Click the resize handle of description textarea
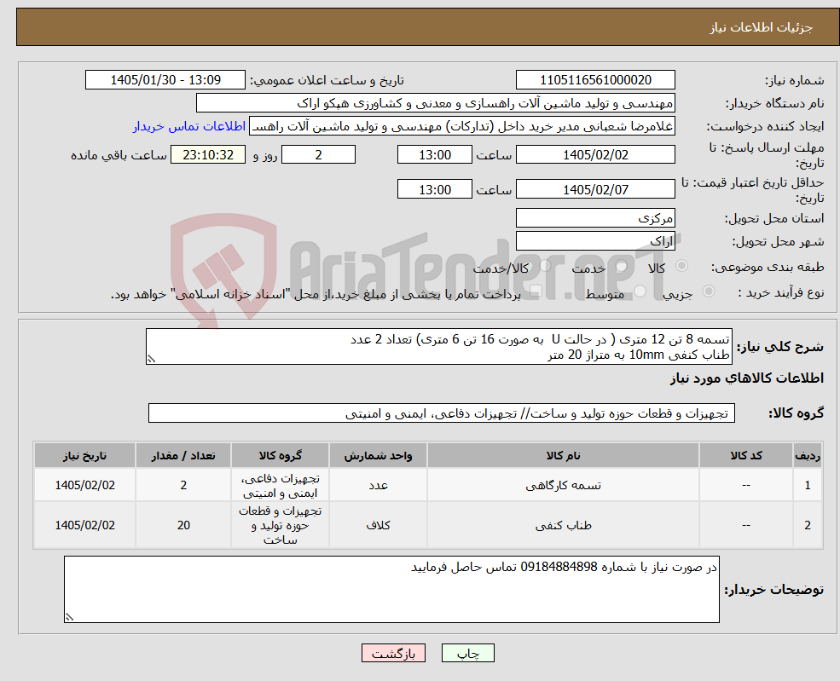Viewport: 840px width, 681px height. 151,359
